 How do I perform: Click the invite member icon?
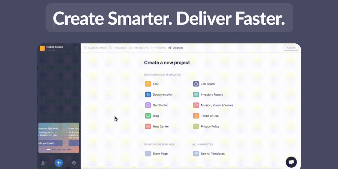[44, 163]
